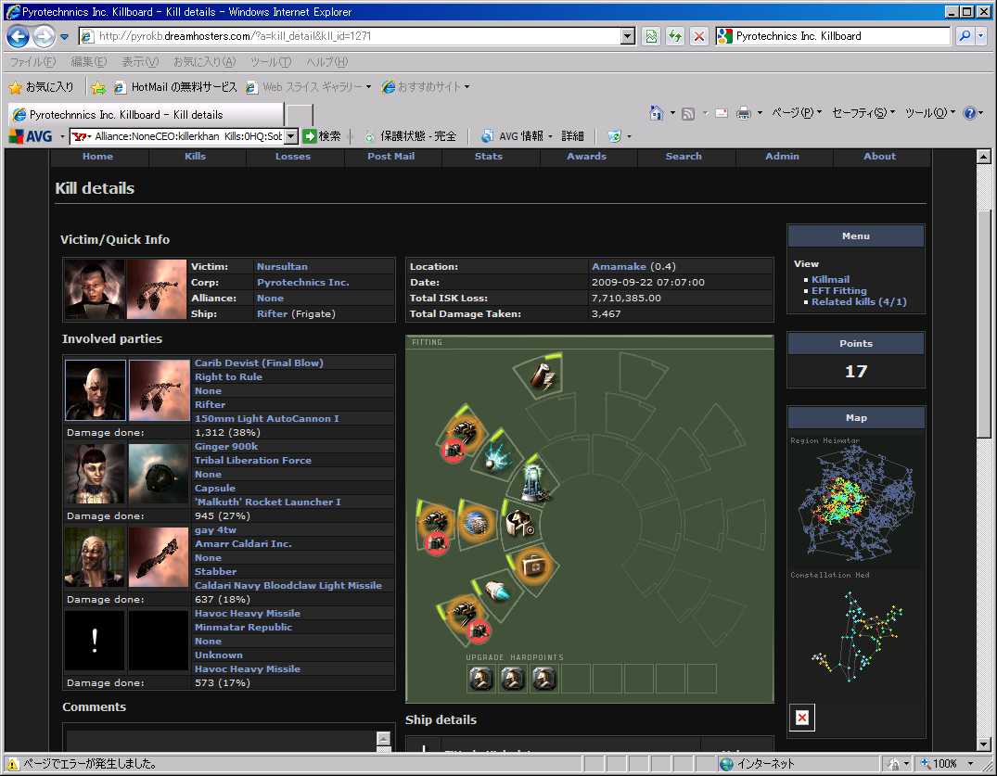Open Killmail link in Menu panel
Image resolution: width=997 pixels, height=776 pixels.
[830, 279]
